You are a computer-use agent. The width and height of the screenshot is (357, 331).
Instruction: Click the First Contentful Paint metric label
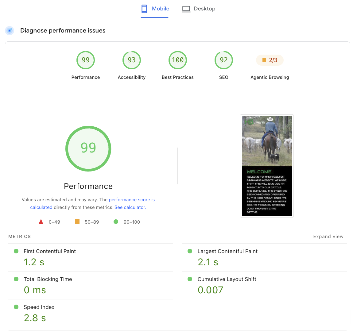click(50, 251)
